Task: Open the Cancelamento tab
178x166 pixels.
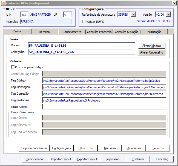Action: click(x=72, y=32)
